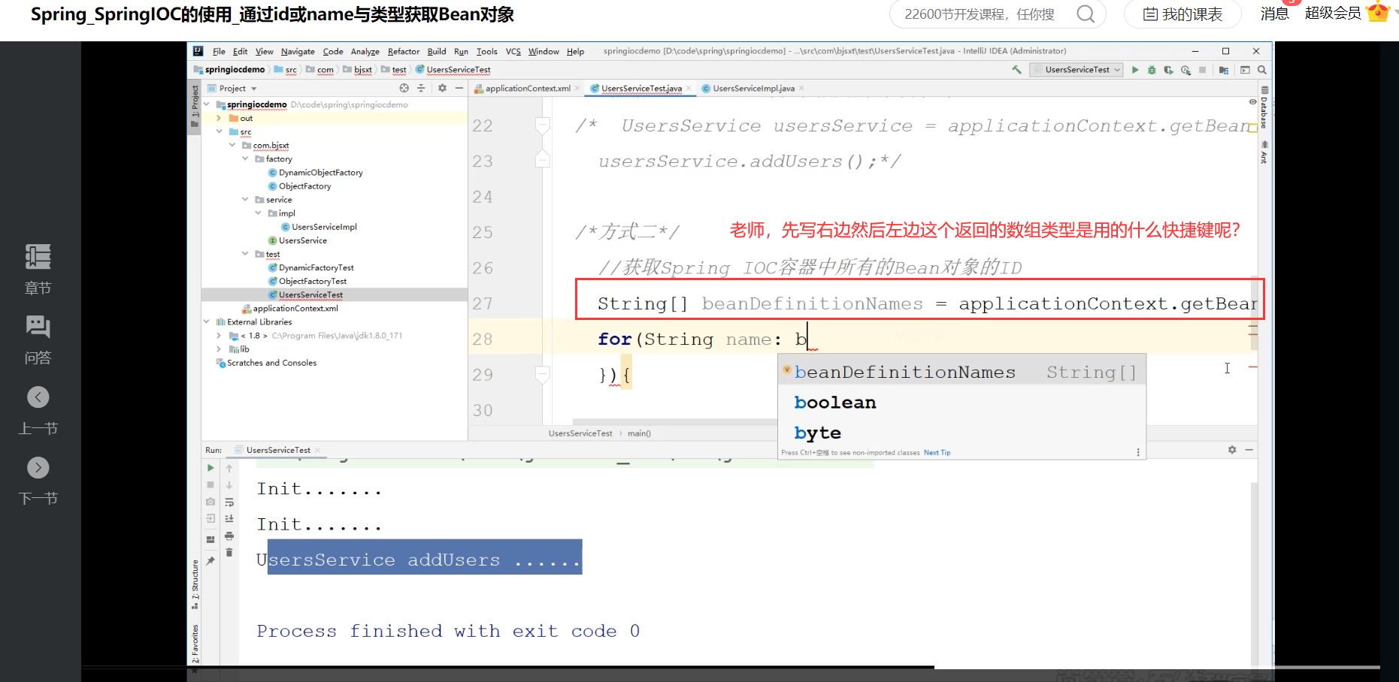Image resolution: width=1399 pixels, height=682 pixels.
Task: Collapse the springiocdemo root node
Action: (x=207, y=104)
